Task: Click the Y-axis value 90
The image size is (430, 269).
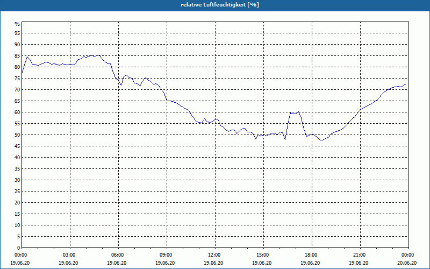Action: click(x=17, y=45)
